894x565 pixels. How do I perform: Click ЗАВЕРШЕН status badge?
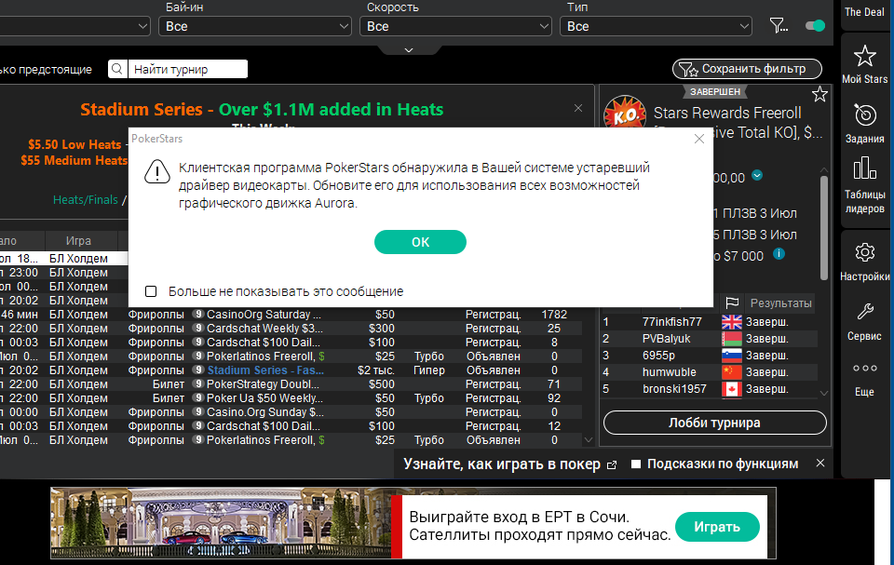click(715, 91)
